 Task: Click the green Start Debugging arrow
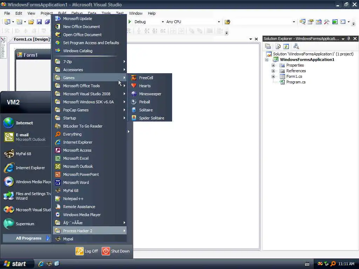[130, 22]
